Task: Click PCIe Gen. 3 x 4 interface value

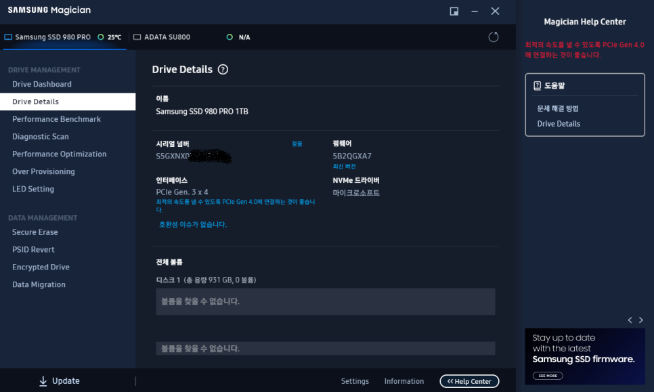Action: tap(182, 192)
